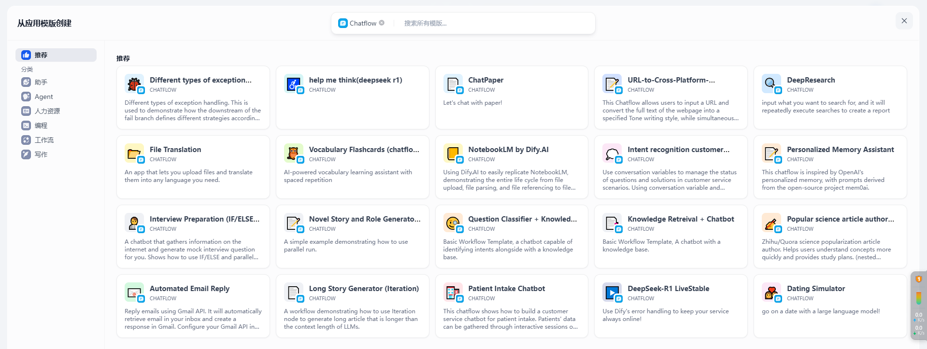Viewport: 927px width, 349px height.
Task: Click the ChatPaper document icon
Action: tap(453, 84)
